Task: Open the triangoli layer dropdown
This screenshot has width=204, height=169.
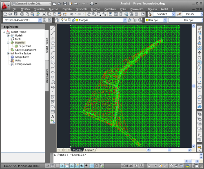Action: tap(125, 20)
